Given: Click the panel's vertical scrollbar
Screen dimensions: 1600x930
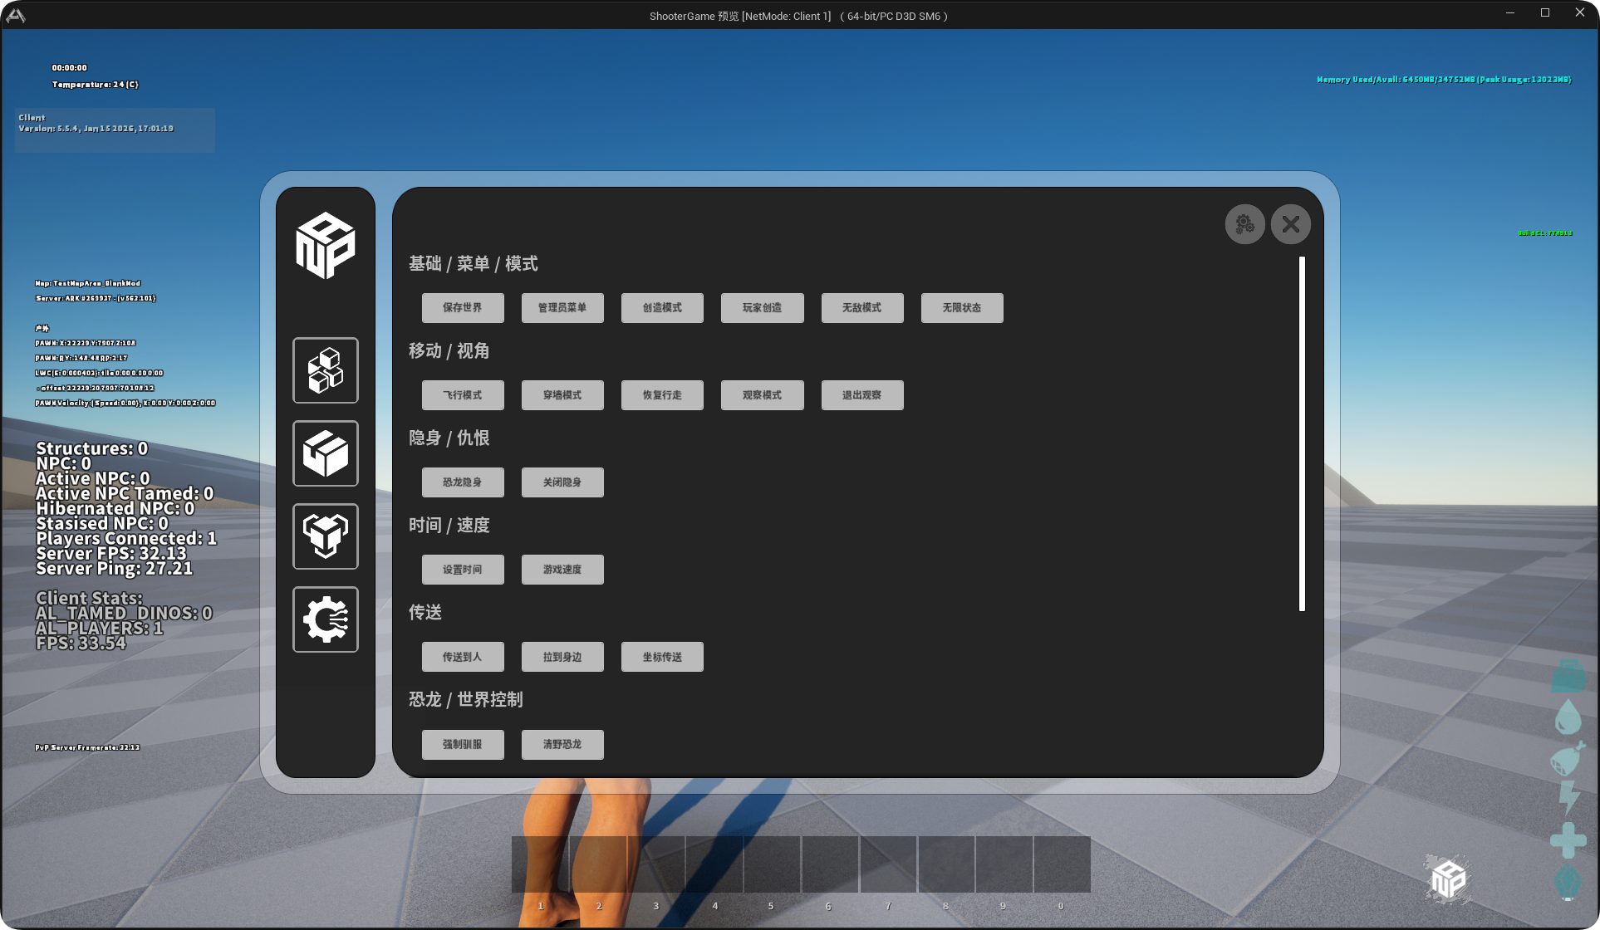Looking at the screenshot, I should (x=1302, y=433).
